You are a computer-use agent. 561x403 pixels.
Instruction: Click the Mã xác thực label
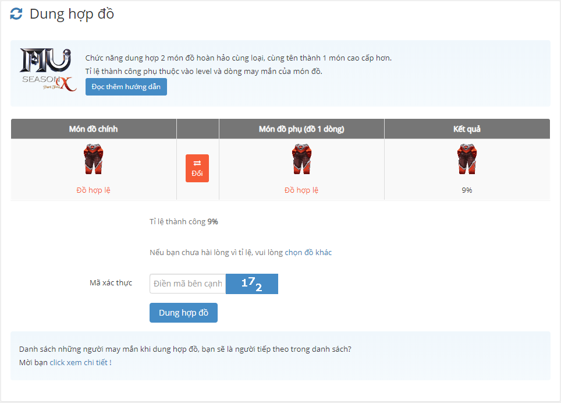point(111,283)
